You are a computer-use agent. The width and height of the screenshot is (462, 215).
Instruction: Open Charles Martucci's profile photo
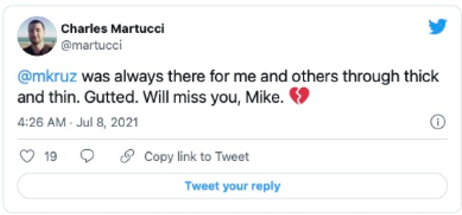pyautogui.click(x=37, y=36)
